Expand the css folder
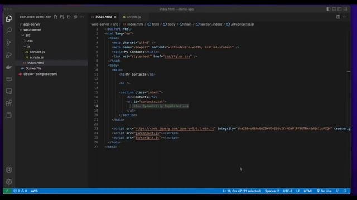 click(x=30, y=41)
